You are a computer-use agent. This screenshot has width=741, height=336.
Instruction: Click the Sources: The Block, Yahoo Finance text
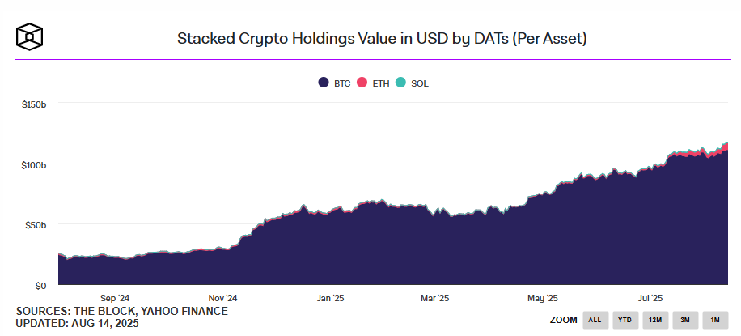[x=122, y=312]
